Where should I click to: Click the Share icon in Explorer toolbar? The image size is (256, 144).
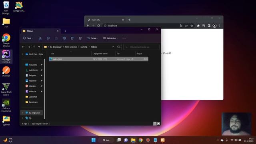point(72,38)
